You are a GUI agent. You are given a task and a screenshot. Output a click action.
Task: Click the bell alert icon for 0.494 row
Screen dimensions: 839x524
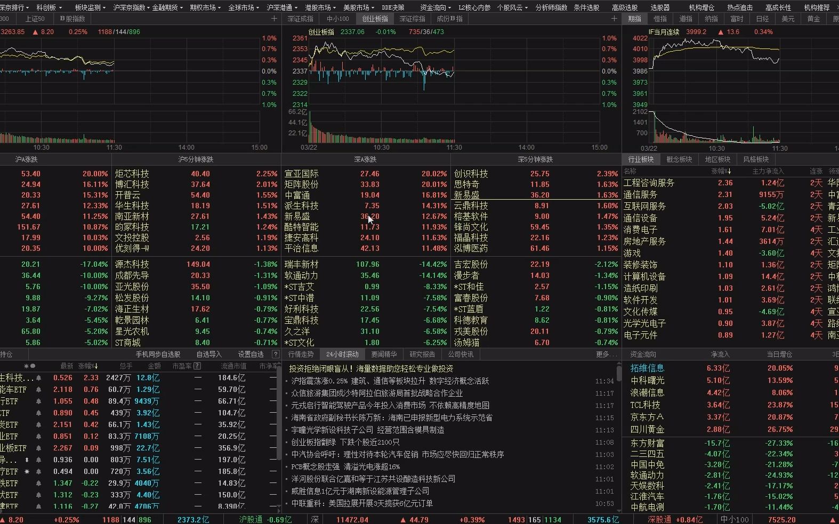[x=38, y=472]
